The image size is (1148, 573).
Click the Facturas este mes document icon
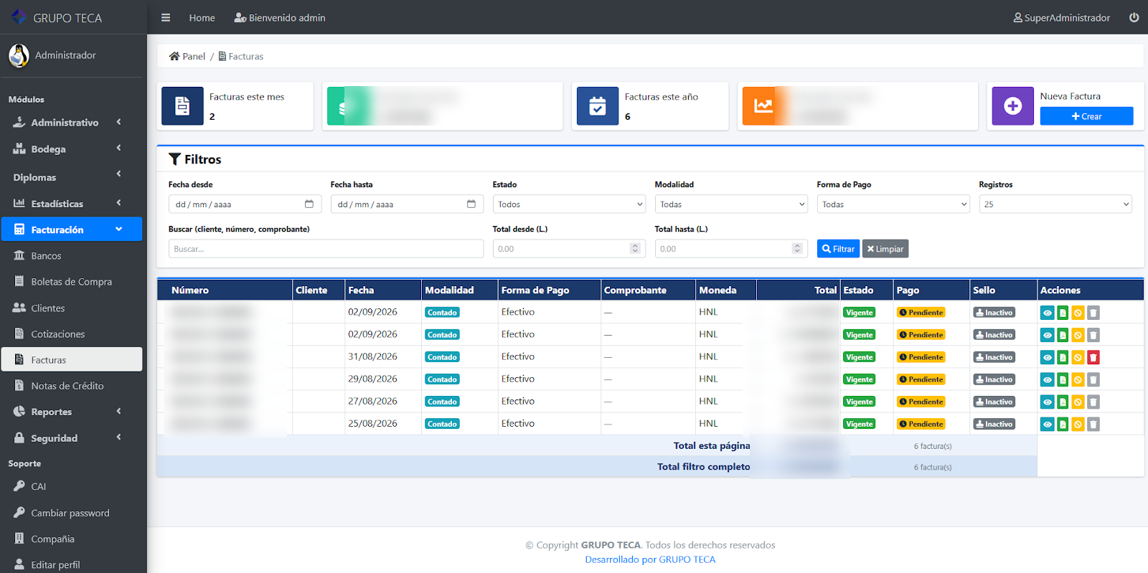pyautogui.click(x=182, y=106)
